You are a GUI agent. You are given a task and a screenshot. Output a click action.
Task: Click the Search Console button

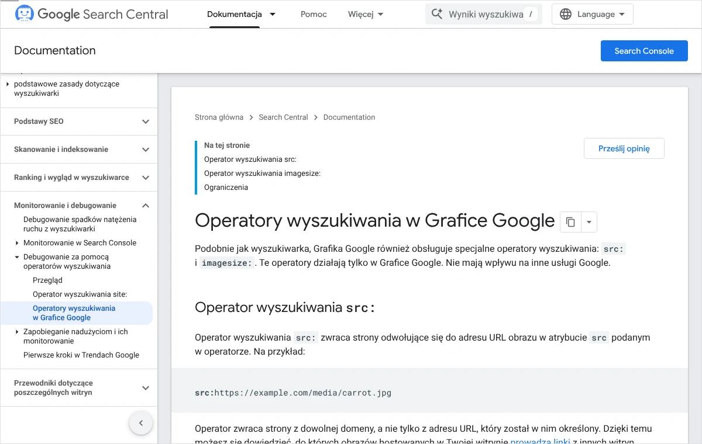tap(644, 51)
